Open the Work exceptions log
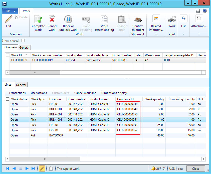Viewport: 211px width, 174px height. tap(104, 20)
